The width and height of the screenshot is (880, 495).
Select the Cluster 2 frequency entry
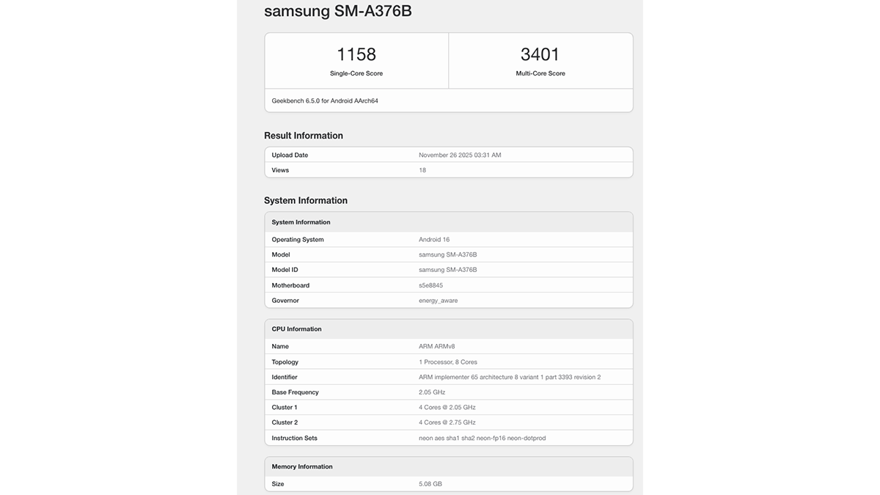coord(446,422)
